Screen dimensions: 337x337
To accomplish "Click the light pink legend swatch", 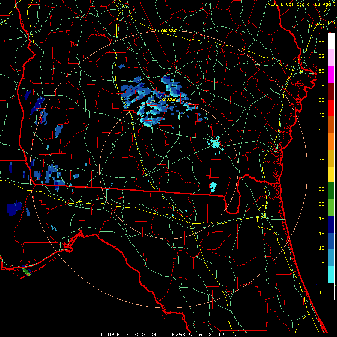I will tap(331, 57).
